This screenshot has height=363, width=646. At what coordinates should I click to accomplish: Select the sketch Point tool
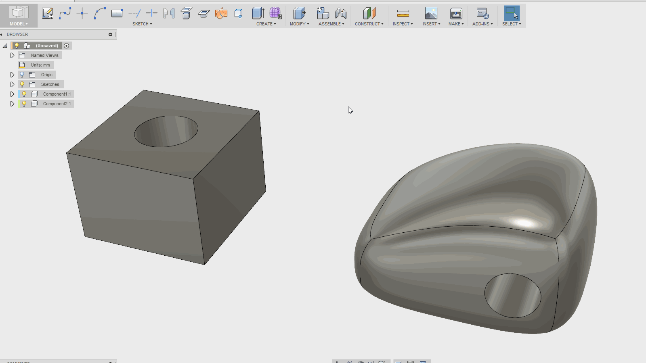click(82, 13)
